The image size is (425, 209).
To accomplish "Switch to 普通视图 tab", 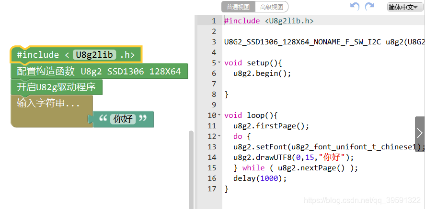I will (x=238, y=7).
